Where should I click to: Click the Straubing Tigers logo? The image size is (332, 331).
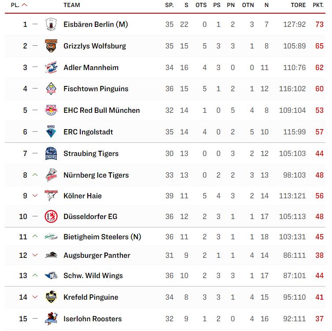(x=51, y=153)
